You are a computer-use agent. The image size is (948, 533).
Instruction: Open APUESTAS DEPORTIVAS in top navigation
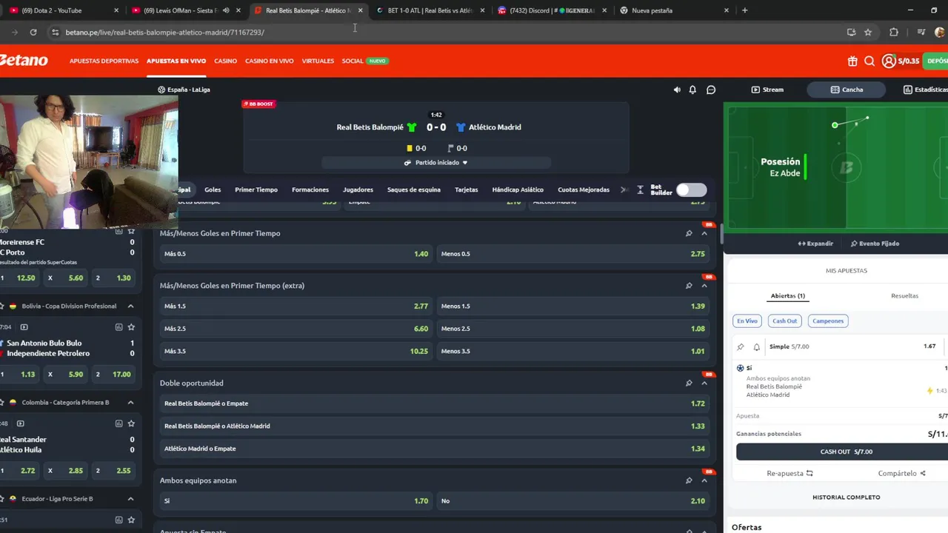coord(104,61)
